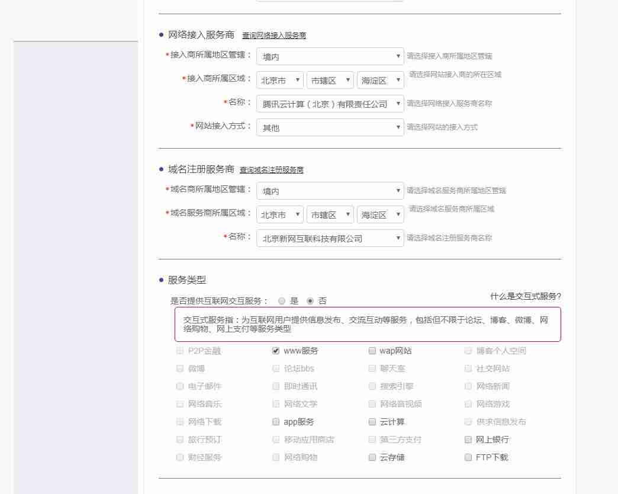This screenshot has height=494, width=618.
Task: Open 腾讯云计算（北京）有限责任公司 name dropdown
Action: pos(330,104)
